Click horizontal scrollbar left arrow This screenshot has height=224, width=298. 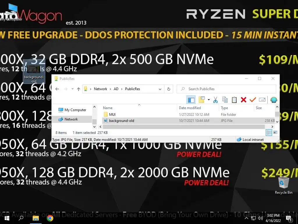click(100, 127)
